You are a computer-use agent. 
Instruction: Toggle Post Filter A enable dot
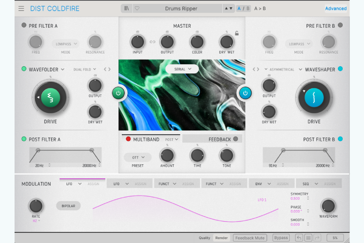(x=24, y=139)
